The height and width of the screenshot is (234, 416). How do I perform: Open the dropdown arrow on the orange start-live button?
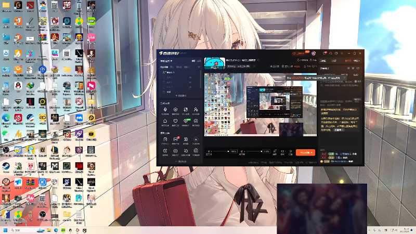pos(311,152)
